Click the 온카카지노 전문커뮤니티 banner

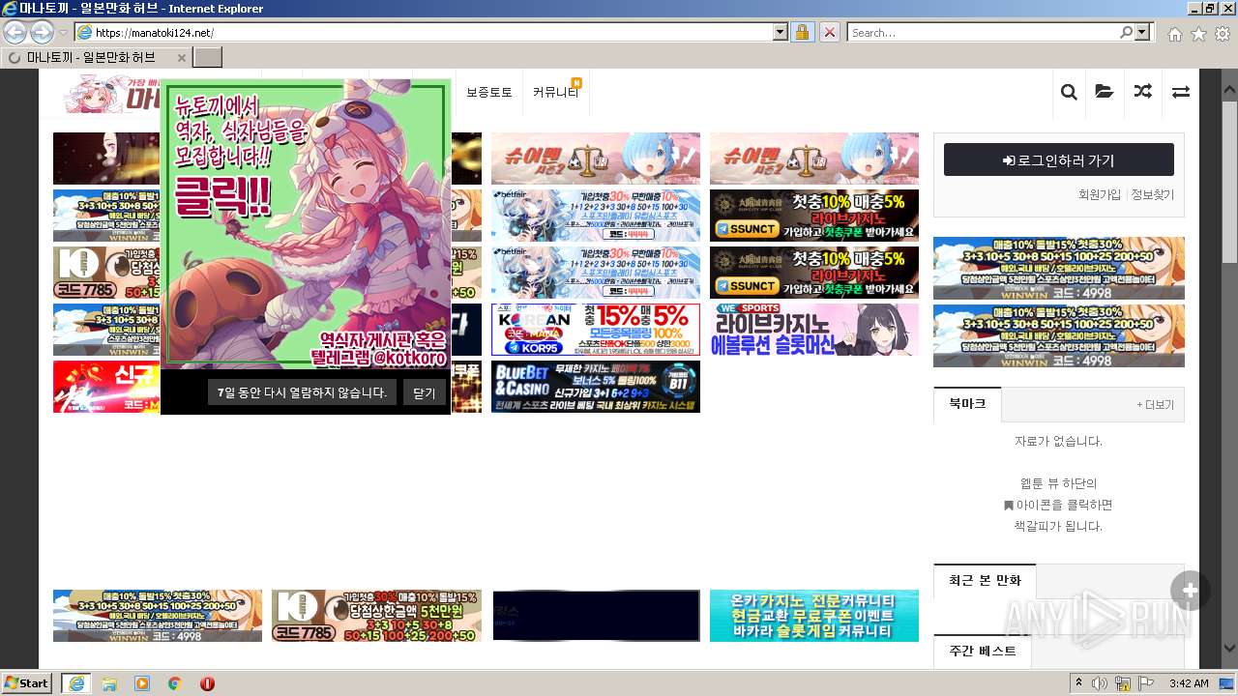tap(814, 616)
